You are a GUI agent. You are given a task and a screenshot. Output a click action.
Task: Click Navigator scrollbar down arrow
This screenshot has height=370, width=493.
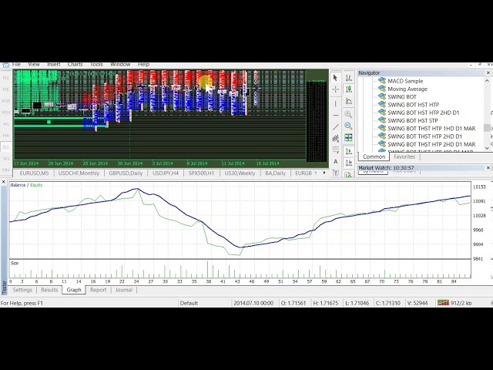click(x=488, y=146)
